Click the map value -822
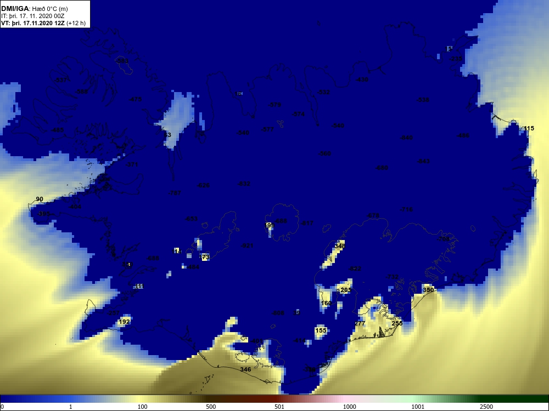The height and width of the screenshot is (411, 549). tap(355, 269)
